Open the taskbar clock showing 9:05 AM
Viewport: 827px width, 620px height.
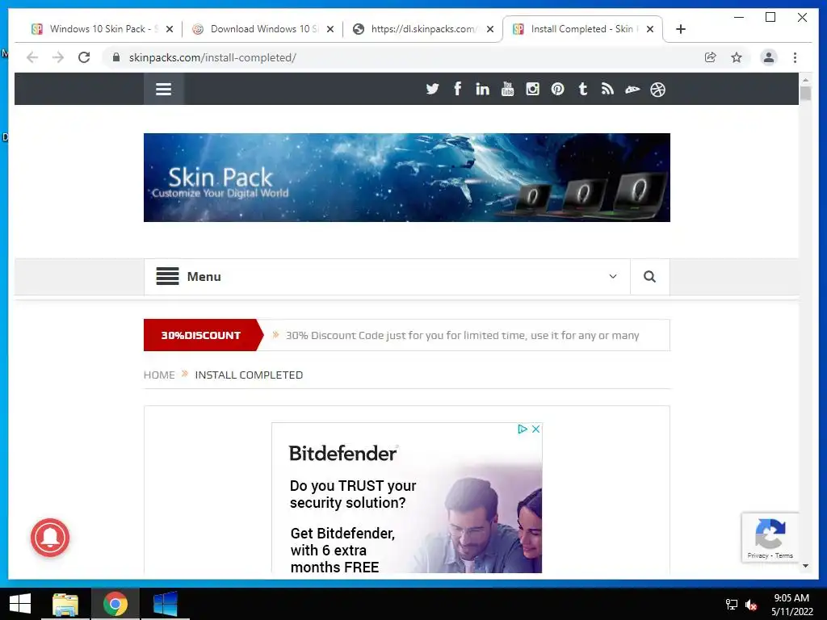click(x=791, y=605)
